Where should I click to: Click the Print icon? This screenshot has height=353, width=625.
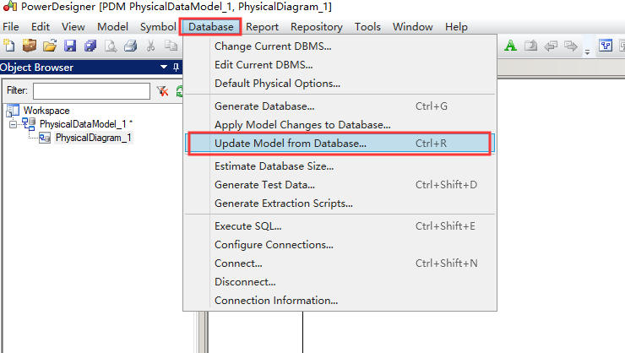131,46
